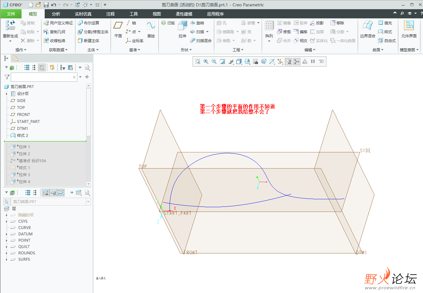Open the File (文件) menu tab
The width and height of the screenshot is (423, 293).
(11, 14)
